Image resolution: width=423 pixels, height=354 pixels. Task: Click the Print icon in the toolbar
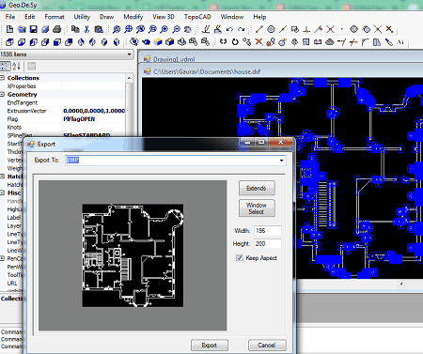tap(57, 29)
